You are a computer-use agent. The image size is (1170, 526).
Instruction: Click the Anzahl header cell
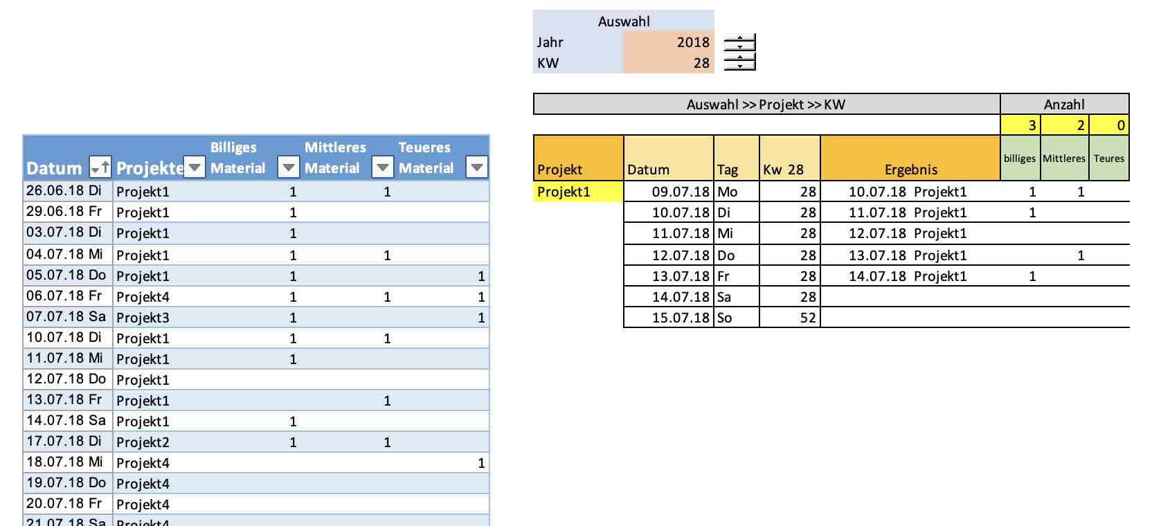point(1065,105)
